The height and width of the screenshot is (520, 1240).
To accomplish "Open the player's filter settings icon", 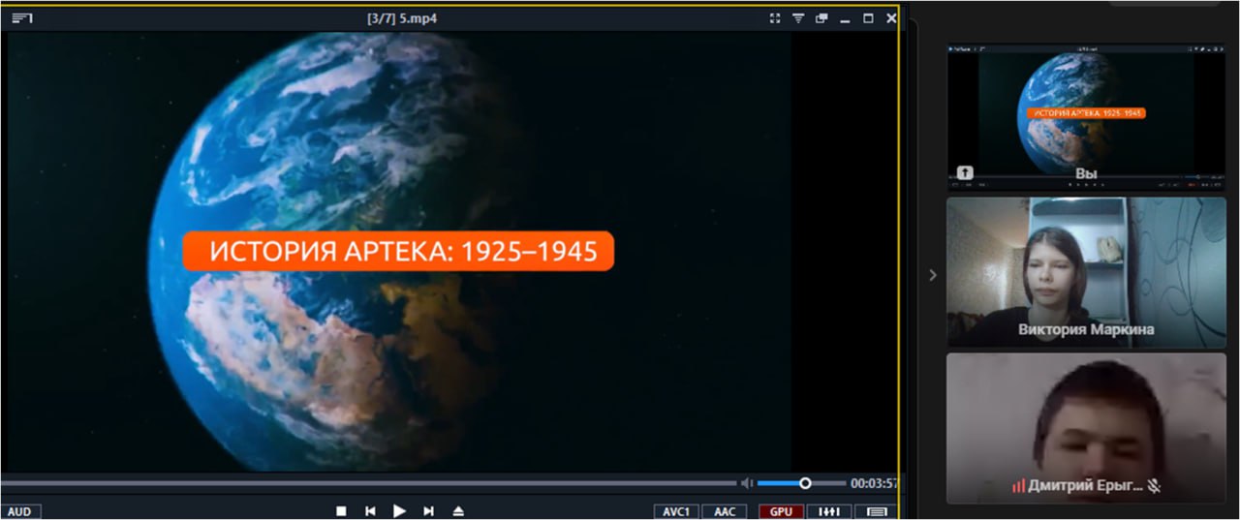I will tap(798, 18).
